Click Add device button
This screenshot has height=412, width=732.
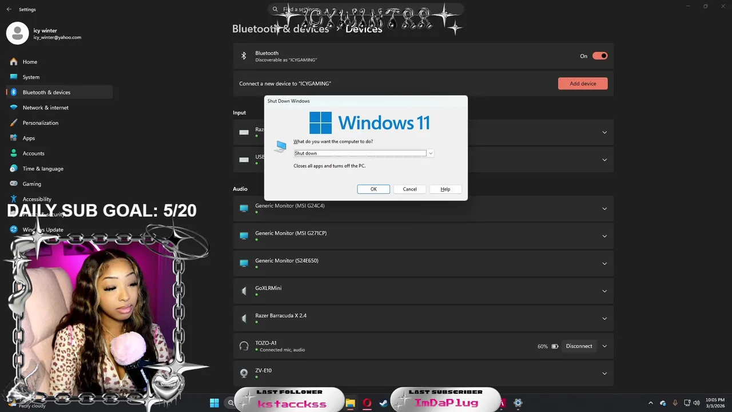click(x=583, y=84)
